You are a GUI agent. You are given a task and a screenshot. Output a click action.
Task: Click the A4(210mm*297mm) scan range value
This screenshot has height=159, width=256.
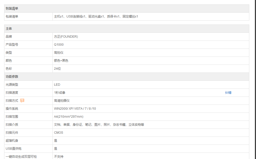(69, 116)
